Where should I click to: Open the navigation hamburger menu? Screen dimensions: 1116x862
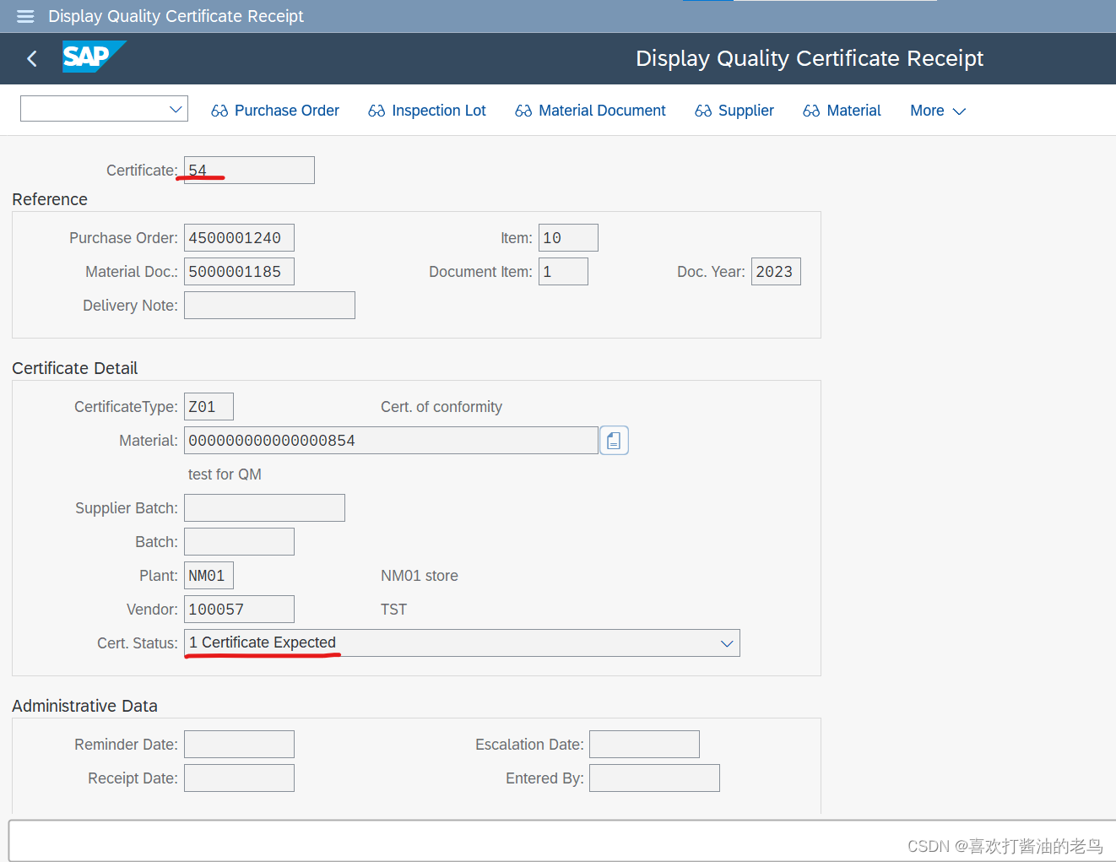[x=24, y=16]
